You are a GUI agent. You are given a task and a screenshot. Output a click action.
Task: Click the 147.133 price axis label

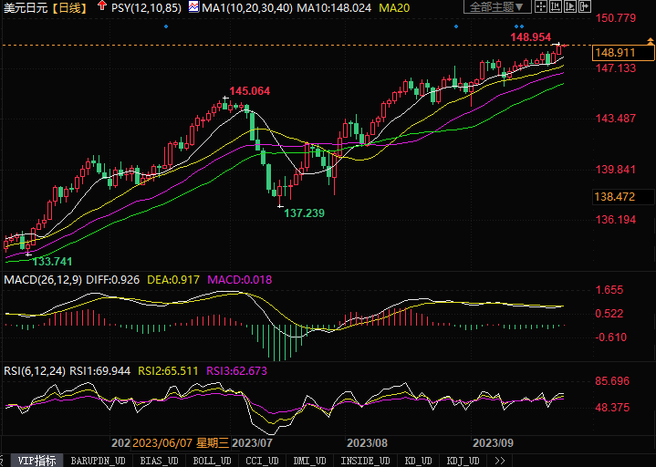616,67
